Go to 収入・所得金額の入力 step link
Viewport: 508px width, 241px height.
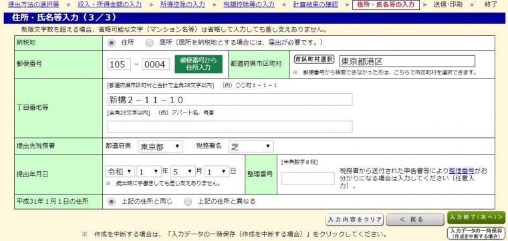coord(110,5)
